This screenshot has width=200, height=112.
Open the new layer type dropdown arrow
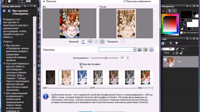(x=165, y=44)
